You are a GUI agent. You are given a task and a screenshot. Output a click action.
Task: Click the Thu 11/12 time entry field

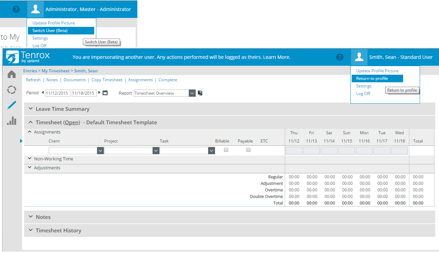pyautogui.click(x=294, y=151)
